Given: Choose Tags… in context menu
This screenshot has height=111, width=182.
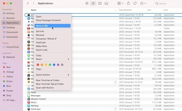Looking at the screenshot, I should click(x=52, y=69).
